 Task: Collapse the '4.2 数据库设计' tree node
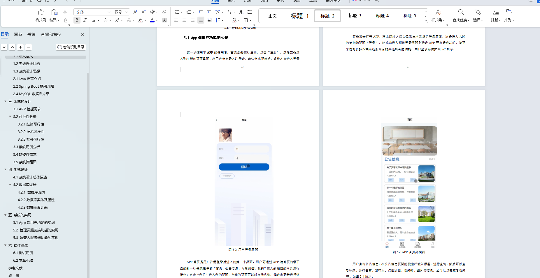coord(10,185)
